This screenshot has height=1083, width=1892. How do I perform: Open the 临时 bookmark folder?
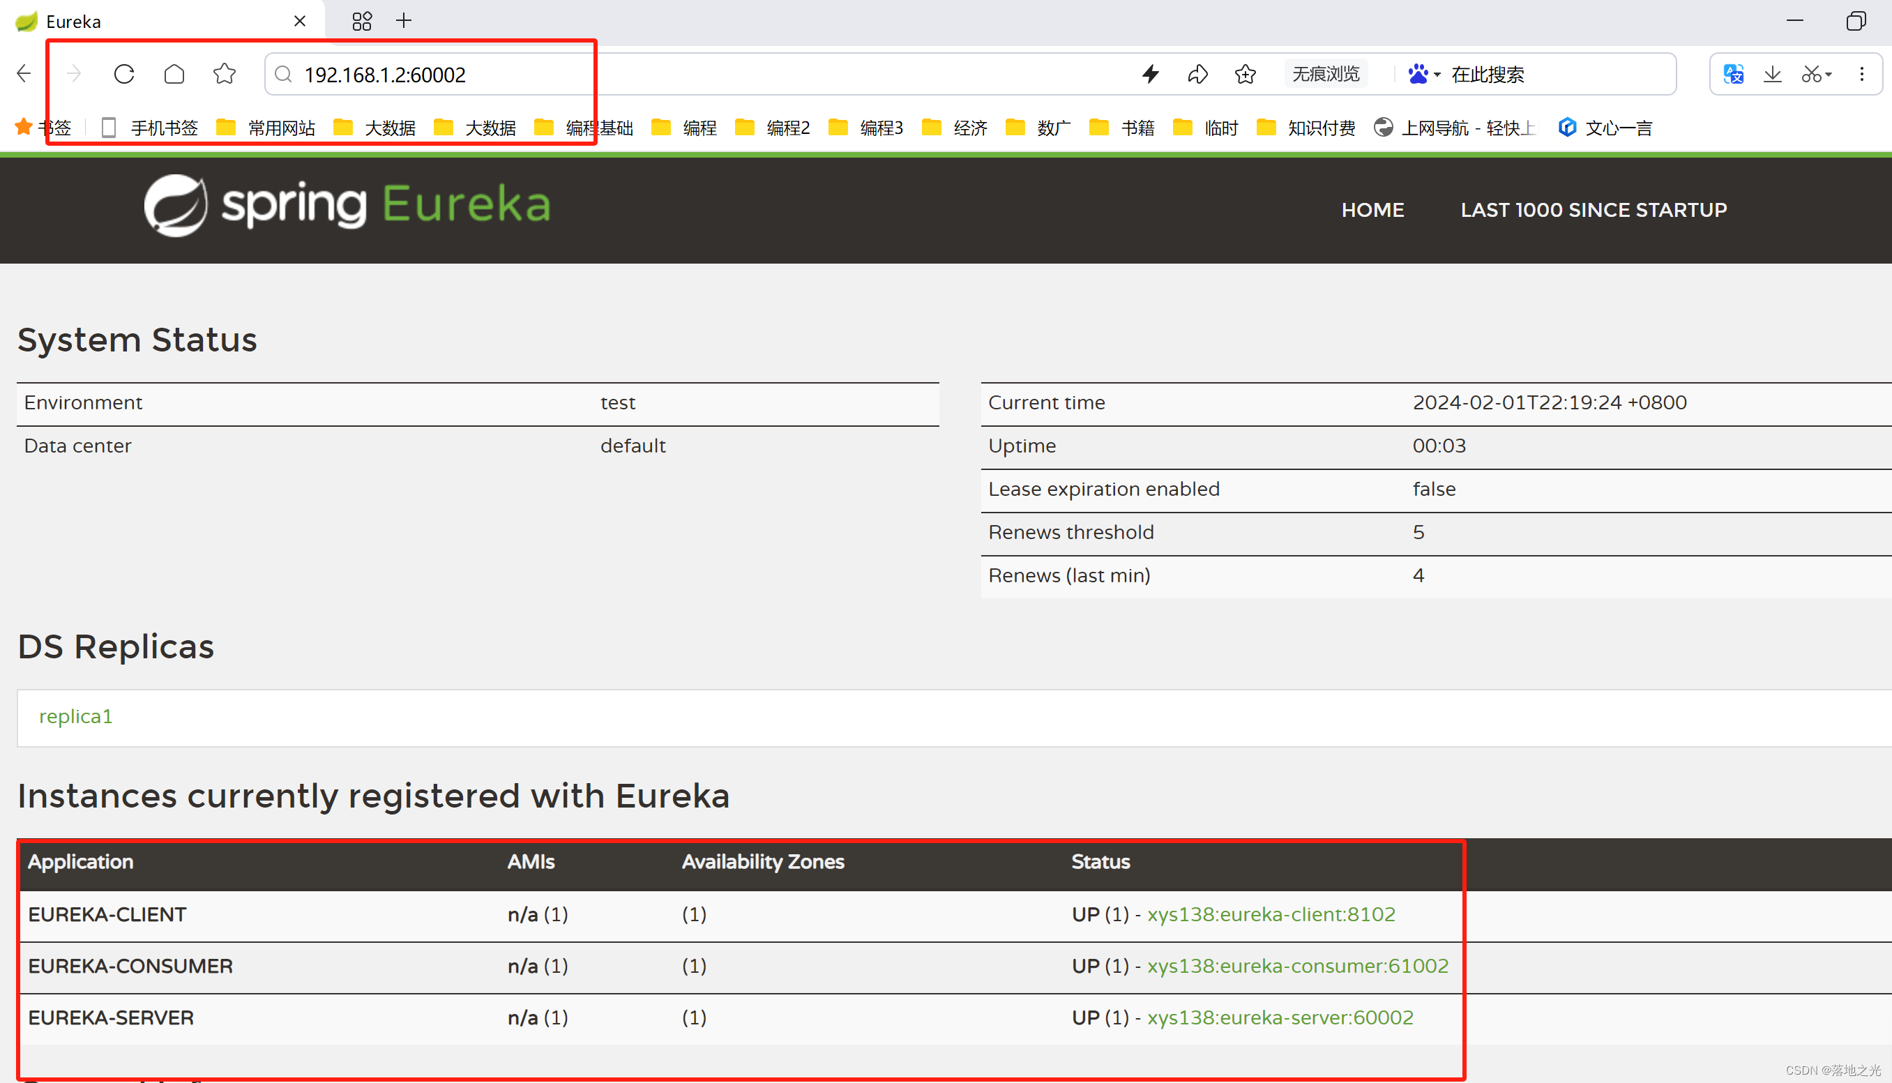tap(1205, 127)
